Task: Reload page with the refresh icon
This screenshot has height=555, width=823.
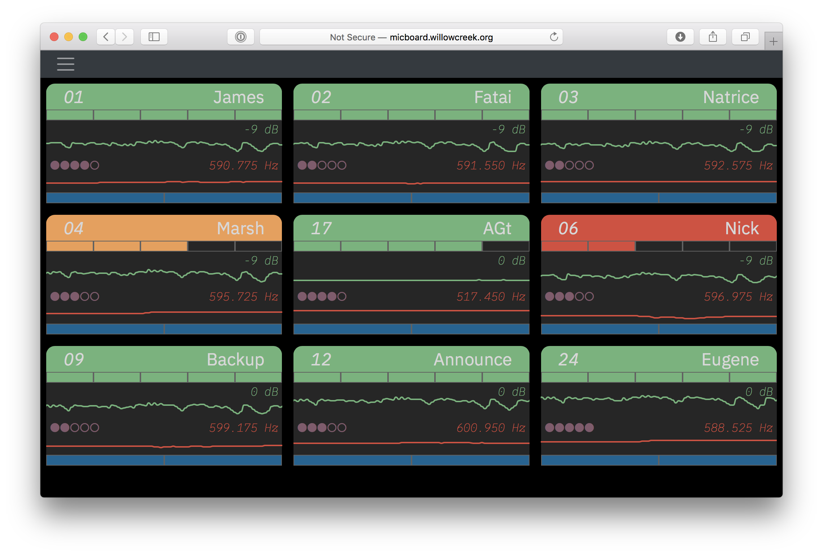Action: click(554, 37)
